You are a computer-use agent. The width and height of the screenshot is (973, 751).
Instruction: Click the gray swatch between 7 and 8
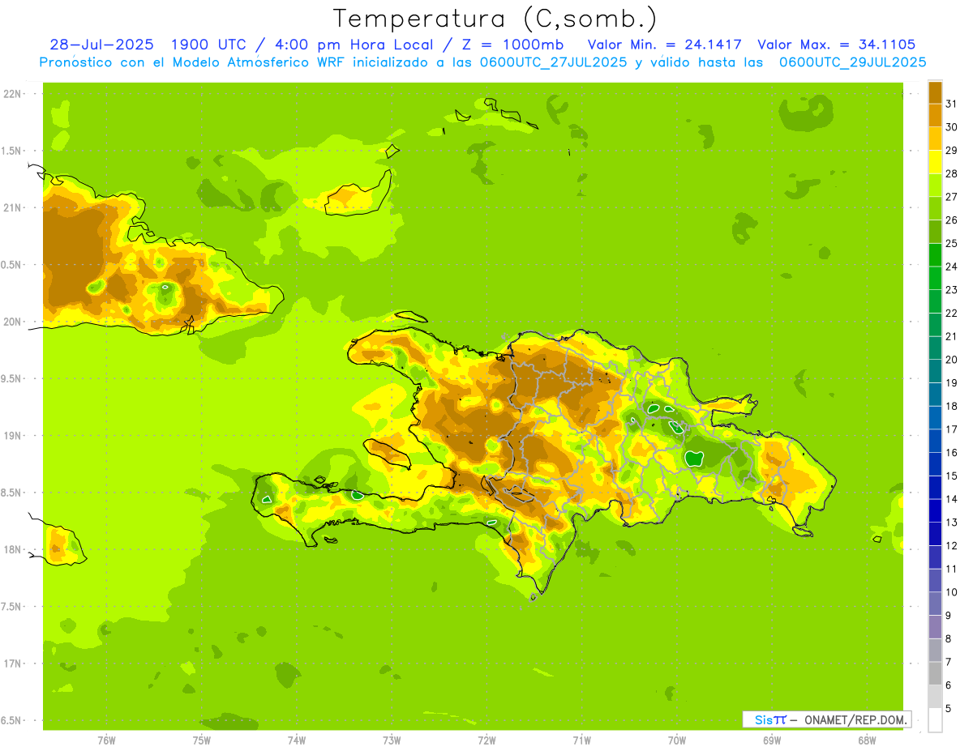(936, 650)
